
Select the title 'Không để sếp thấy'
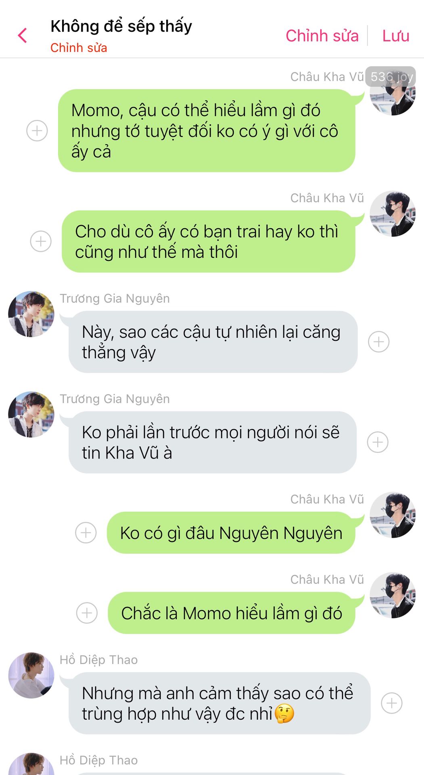[x=121, y=26]
